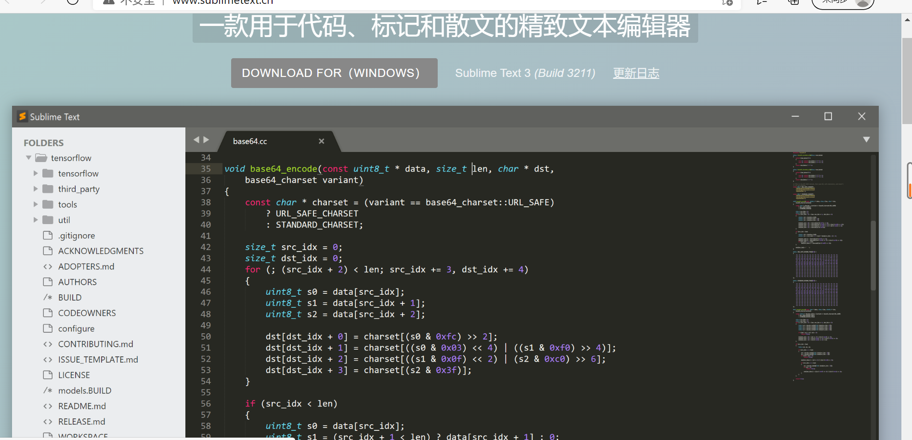
Task: Select RELEASE.md in the file list
Action: pos(82,421)
